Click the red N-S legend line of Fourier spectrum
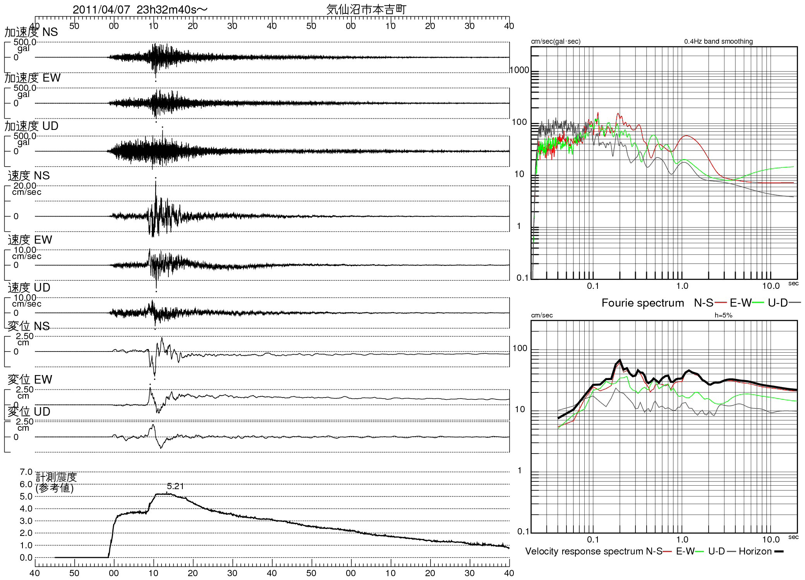This screenshot has height=580, width=805. click(x=721, y=302)
